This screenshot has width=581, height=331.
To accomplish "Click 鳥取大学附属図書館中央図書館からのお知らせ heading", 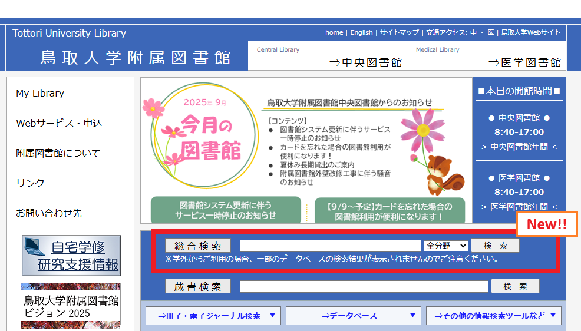I will pyautogui.click(x=349, y=102).
